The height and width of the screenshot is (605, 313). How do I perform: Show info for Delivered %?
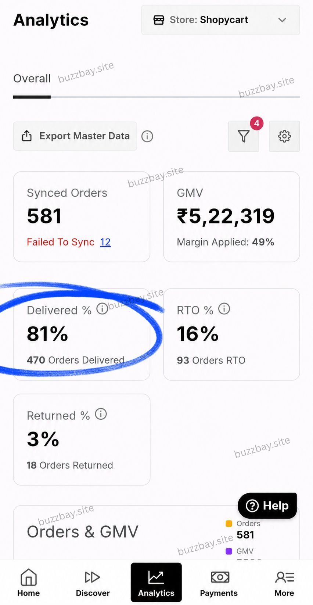[102, 309]
